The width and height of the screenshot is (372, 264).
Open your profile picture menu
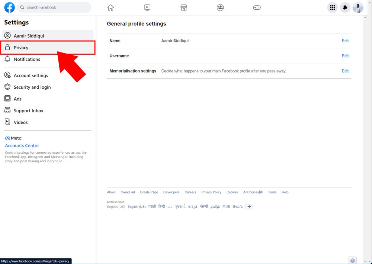point(357,7)
